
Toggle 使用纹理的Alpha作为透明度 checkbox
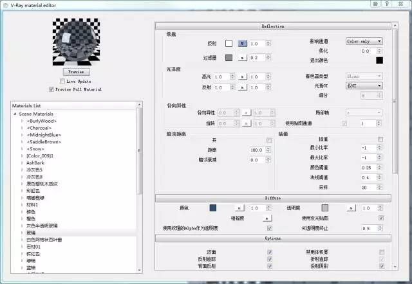[269, 228]
